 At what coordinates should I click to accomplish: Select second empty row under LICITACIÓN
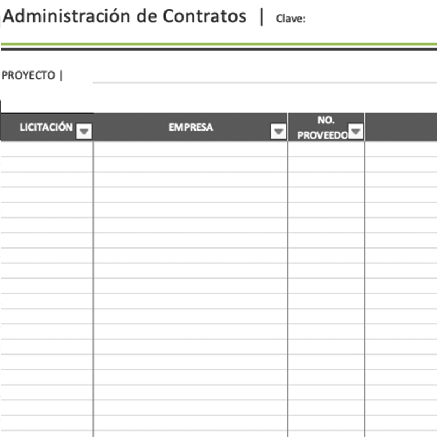pyautogui.click(x=46, y=164)
